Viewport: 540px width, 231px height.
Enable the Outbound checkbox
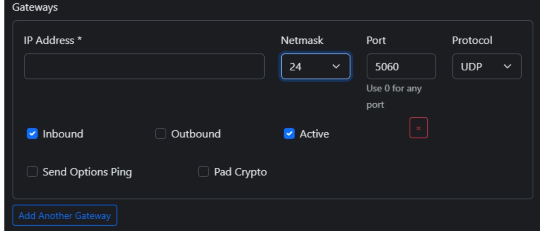tap(160, 133)
